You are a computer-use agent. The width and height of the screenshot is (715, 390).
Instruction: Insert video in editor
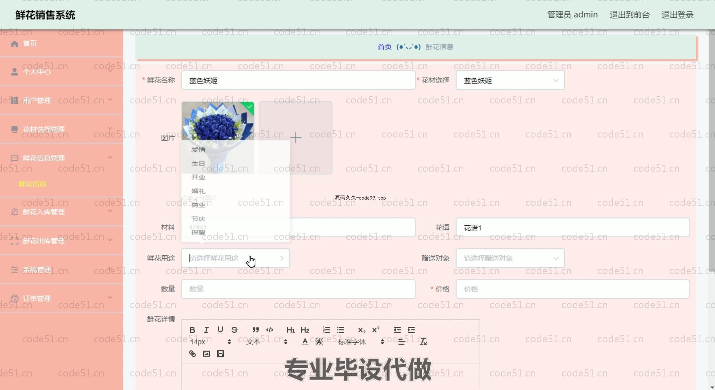pos(220,353)
